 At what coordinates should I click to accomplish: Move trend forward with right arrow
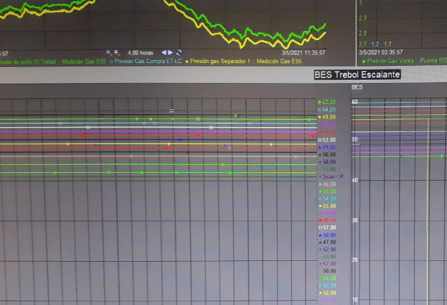pyautogui.click(x=170, y=53)
